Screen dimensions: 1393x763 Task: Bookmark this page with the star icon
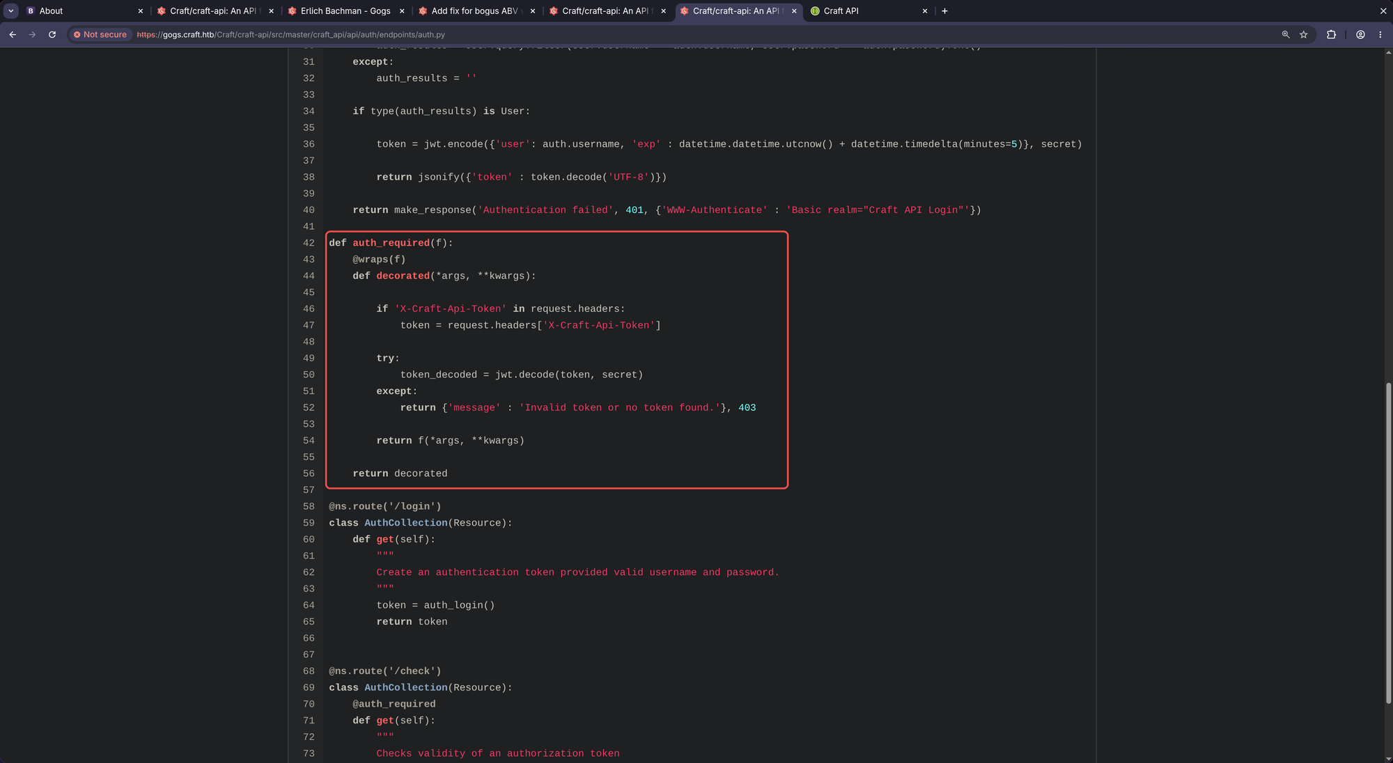click(x=1304, y=34)
